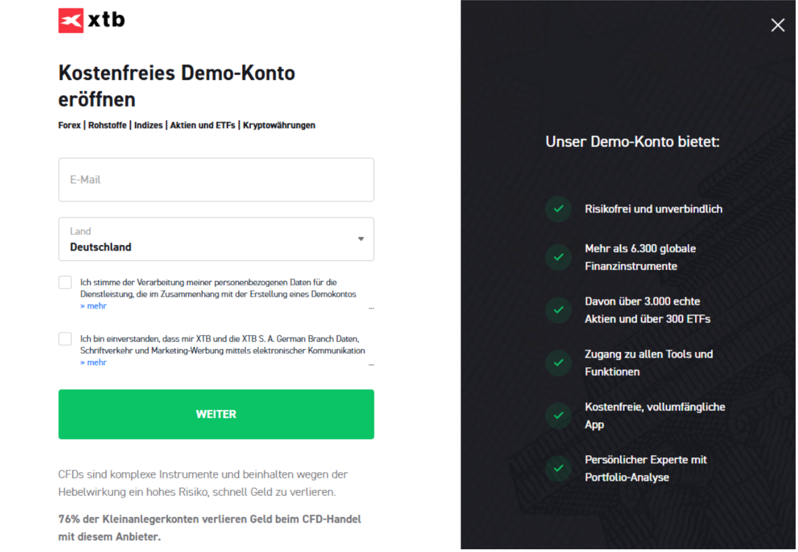
Task: Click the Aktien und ETFs label
Action: pos(202,126)
